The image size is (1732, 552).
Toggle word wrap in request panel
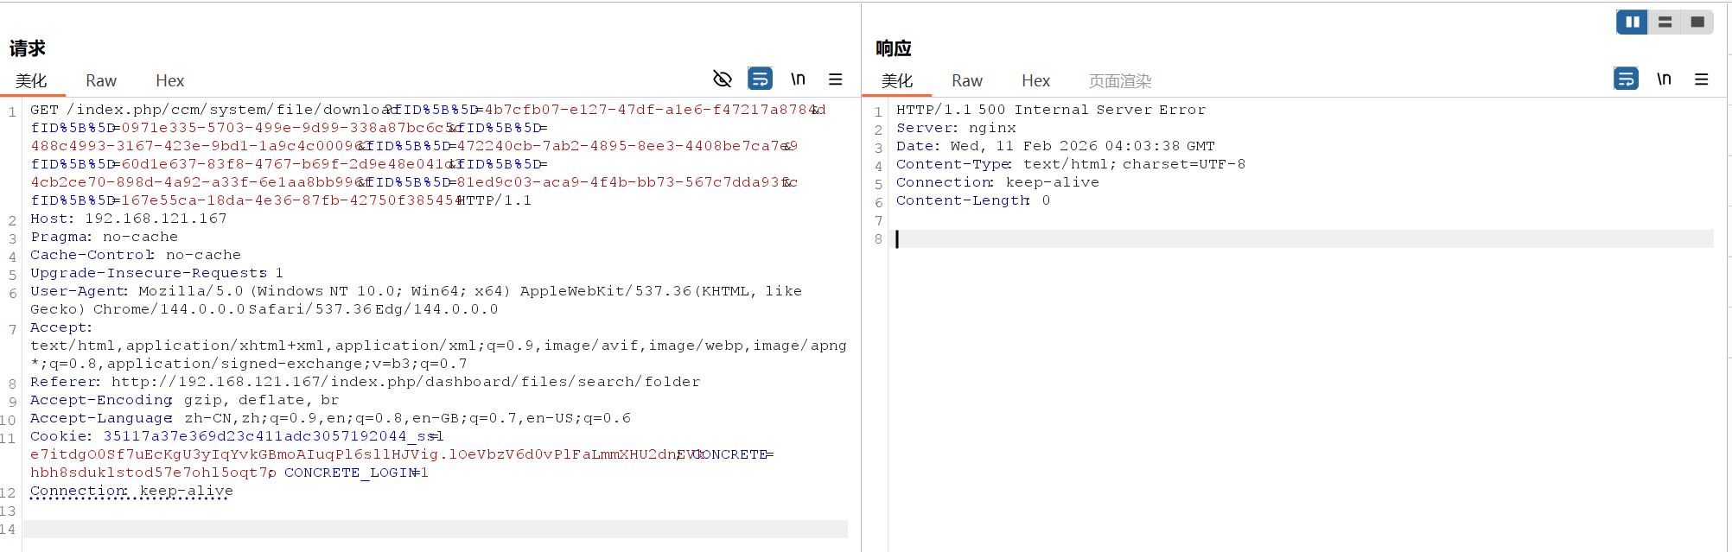760,79
